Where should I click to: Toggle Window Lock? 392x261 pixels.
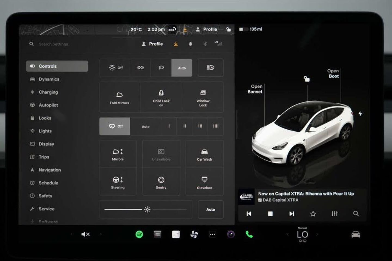203,97
